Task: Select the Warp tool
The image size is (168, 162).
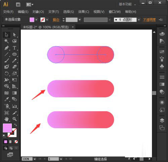Action: pyautogui.click(x=7, y=80)
